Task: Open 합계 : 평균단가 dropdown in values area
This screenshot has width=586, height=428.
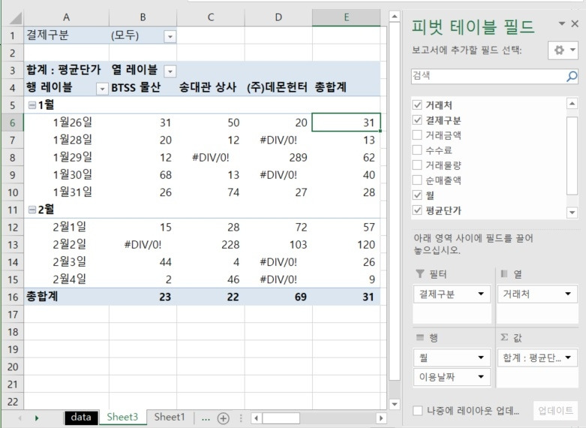Action: (568, 357)
